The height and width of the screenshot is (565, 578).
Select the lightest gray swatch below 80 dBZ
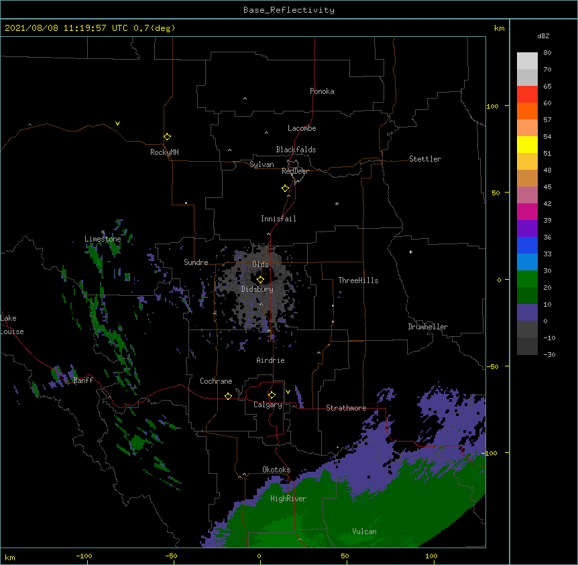(x=527, y=61)
